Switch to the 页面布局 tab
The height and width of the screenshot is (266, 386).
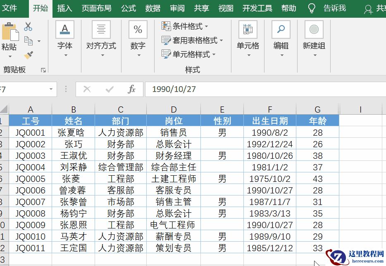pos(96,8)
